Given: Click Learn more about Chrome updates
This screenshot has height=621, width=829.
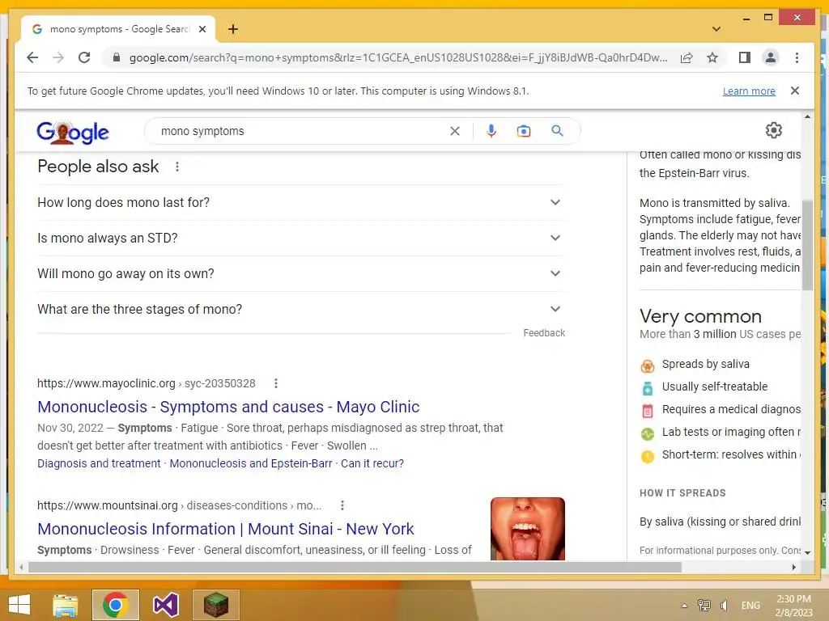Looking at the screenshot, I should coord(749,91).
